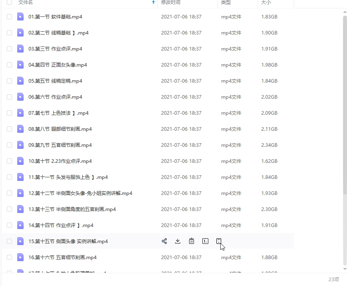Open file 16.第十六节 五官细节刻画.mp4
The width and height of the screenshot is (347, 286).
(63, 257)
